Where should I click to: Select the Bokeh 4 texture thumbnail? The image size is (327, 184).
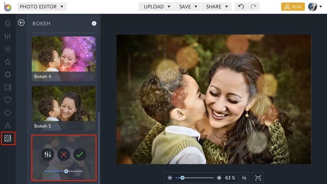pyautogui.click(x=64, y=59)
